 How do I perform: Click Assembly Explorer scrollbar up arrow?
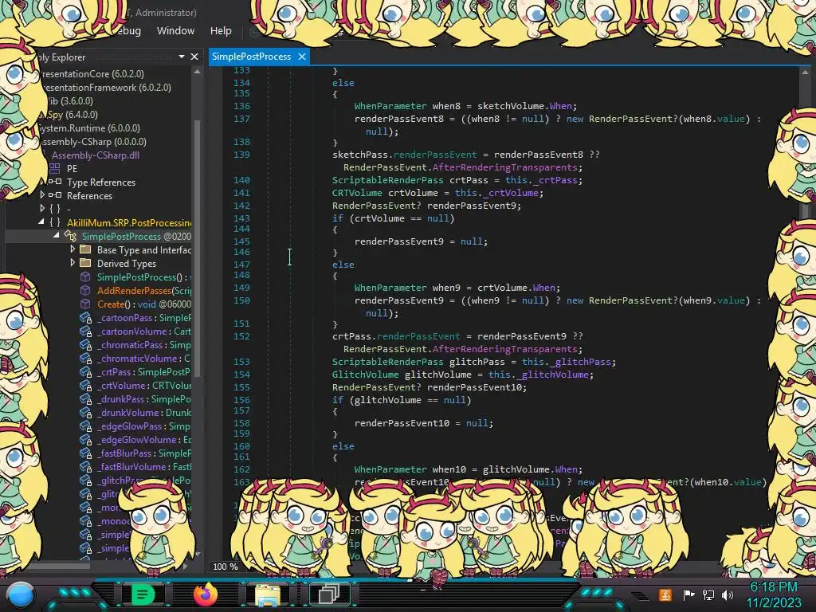[198, 72]
